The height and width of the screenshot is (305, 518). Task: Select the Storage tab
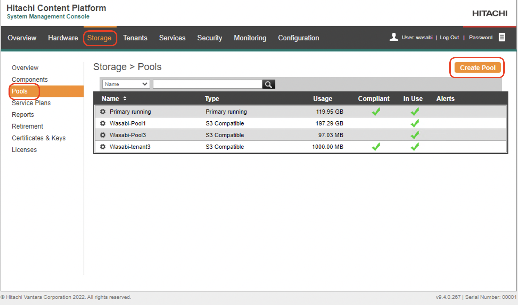coord(99,38)
